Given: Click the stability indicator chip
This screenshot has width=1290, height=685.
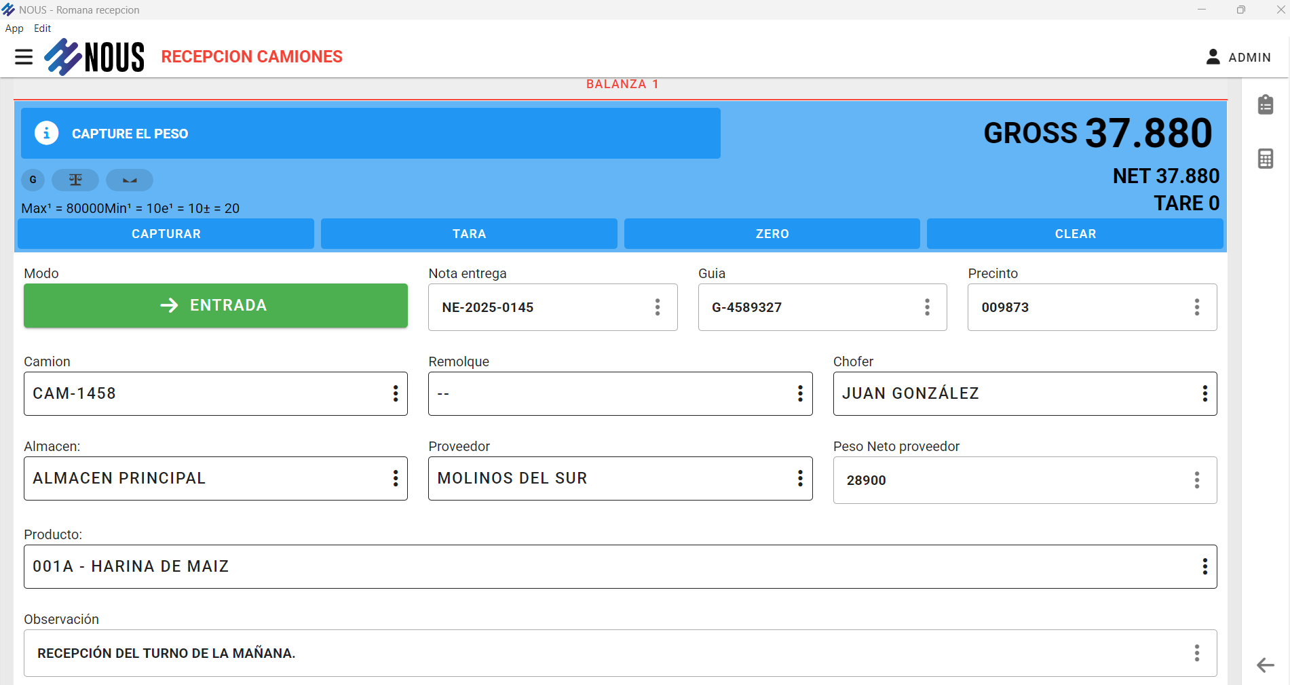Looking at the screenshot, I should tap(129, 180).
